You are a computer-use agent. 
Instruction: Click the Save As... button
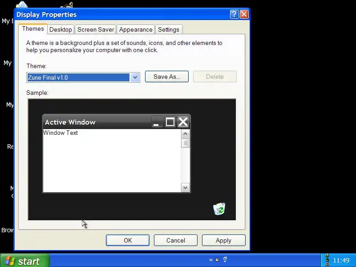pos(166,77)
